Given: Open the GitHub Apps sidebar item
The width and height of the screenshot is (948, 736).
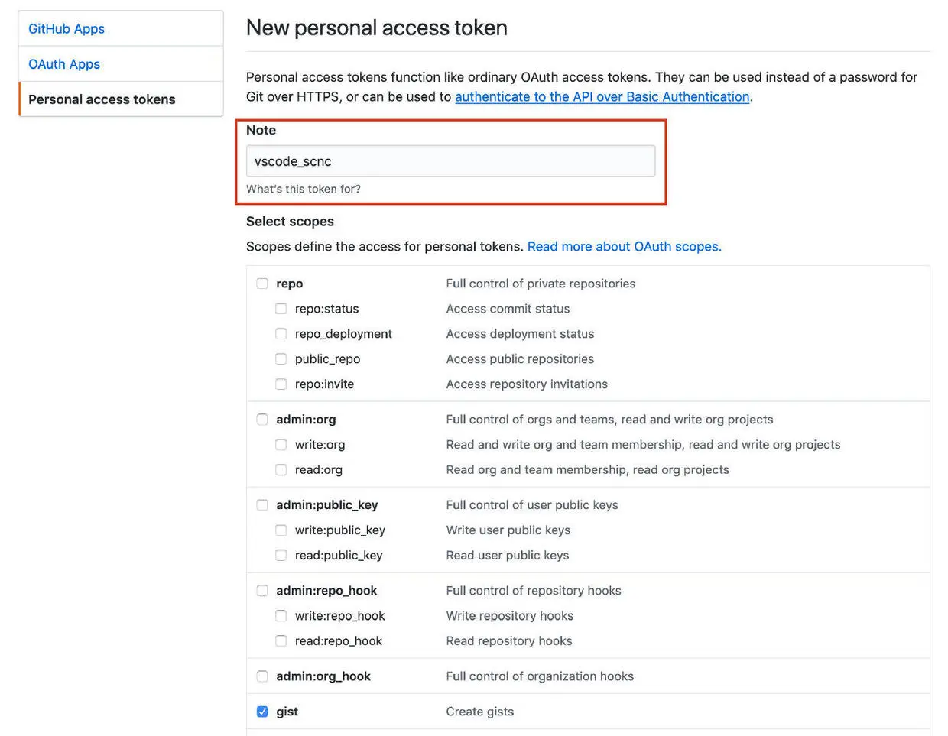Looking at the screenshot, I should pyautogui.click(x=67, y=29).
